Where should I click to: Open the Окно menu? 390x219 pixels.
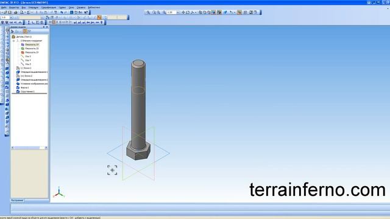[71, 7]
